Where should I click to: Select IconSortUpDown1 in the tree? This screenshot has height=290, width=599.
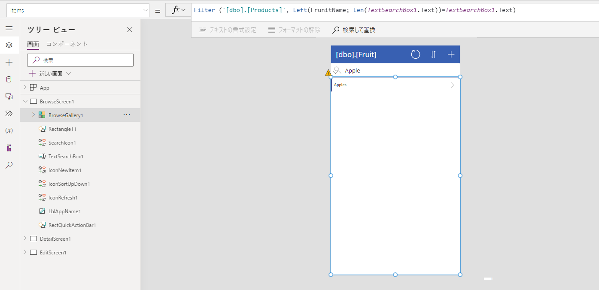pyautogui.click(x=69, y=184)
